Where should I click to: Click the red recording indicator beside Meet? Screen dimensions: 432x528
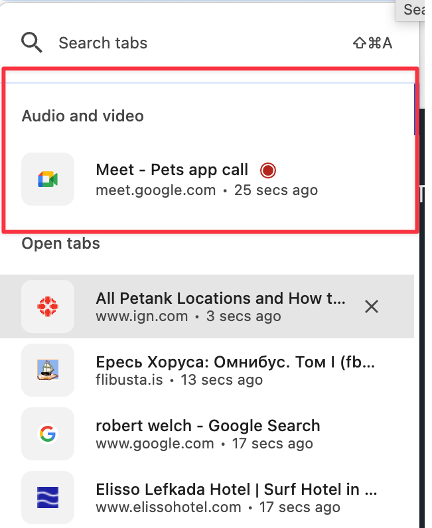pyautogui.click(x=268, y=170)
